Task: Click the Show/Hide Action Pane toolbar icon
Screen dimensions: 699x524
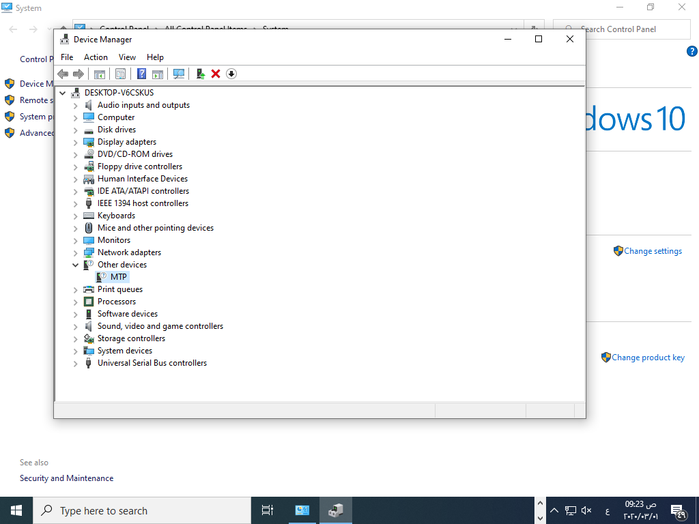Action: (158, 74)
